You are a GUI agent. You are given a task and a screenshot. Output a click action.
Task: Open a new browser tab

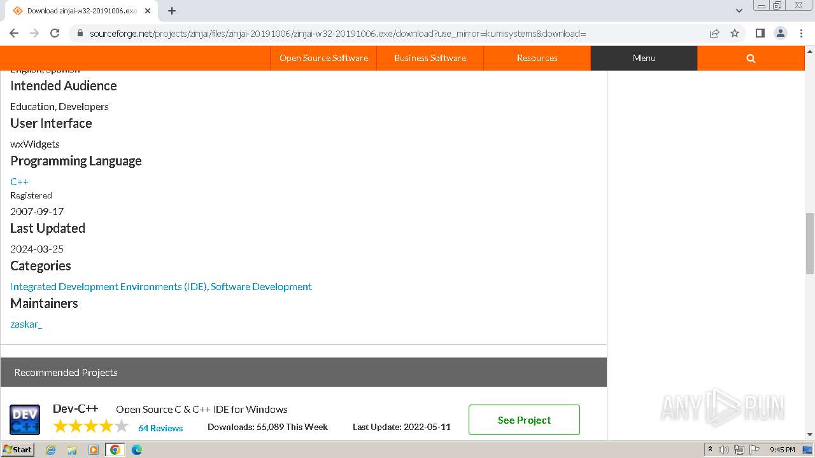pos(172,11)
